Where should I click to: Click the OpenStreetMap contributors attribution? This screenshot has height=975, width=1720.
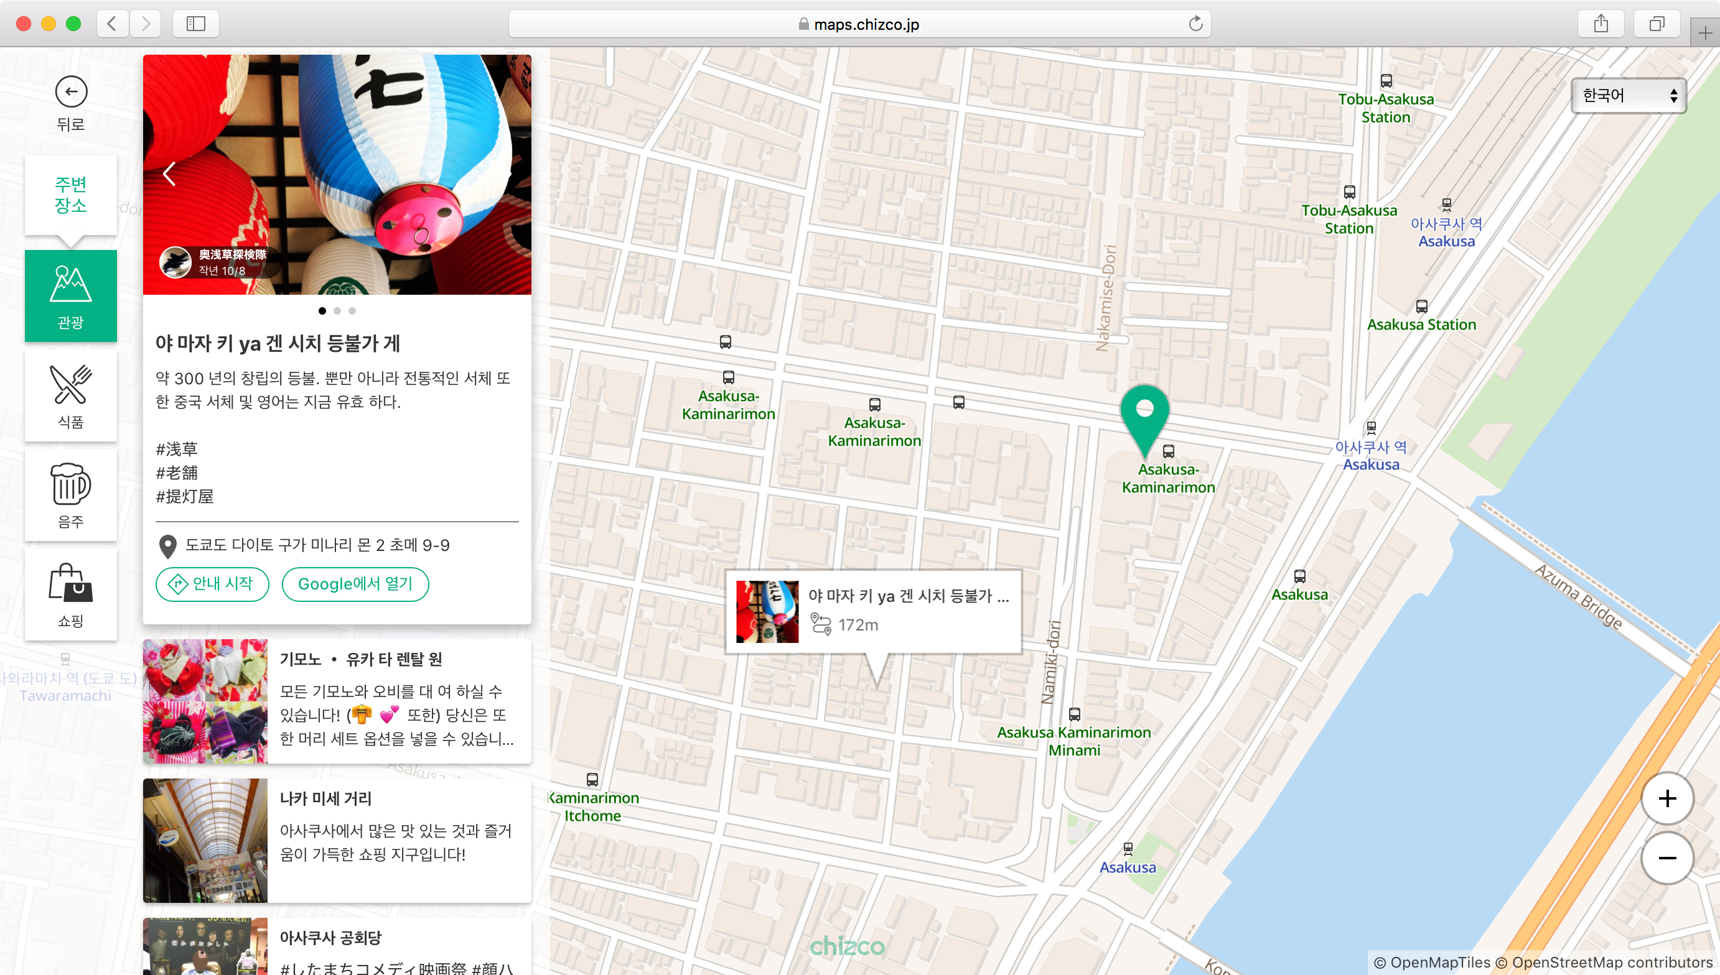1604,963
